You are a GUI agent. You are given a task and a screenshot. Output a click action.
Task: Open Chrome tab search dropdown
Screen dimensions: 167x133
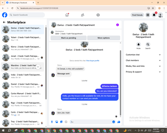pos(2,3)
